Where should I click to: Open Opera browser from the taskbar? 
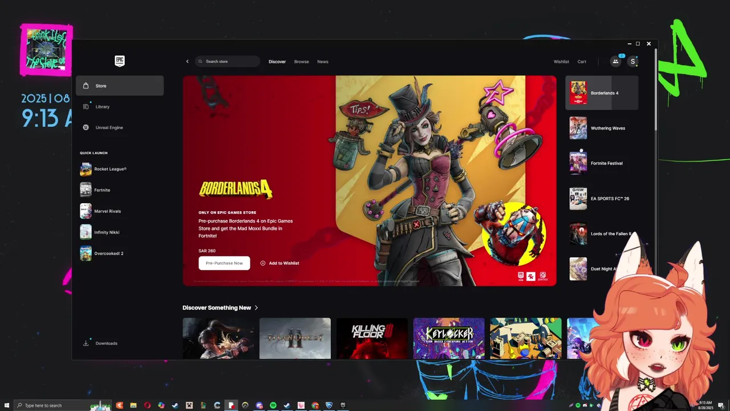tap(147, 405)
